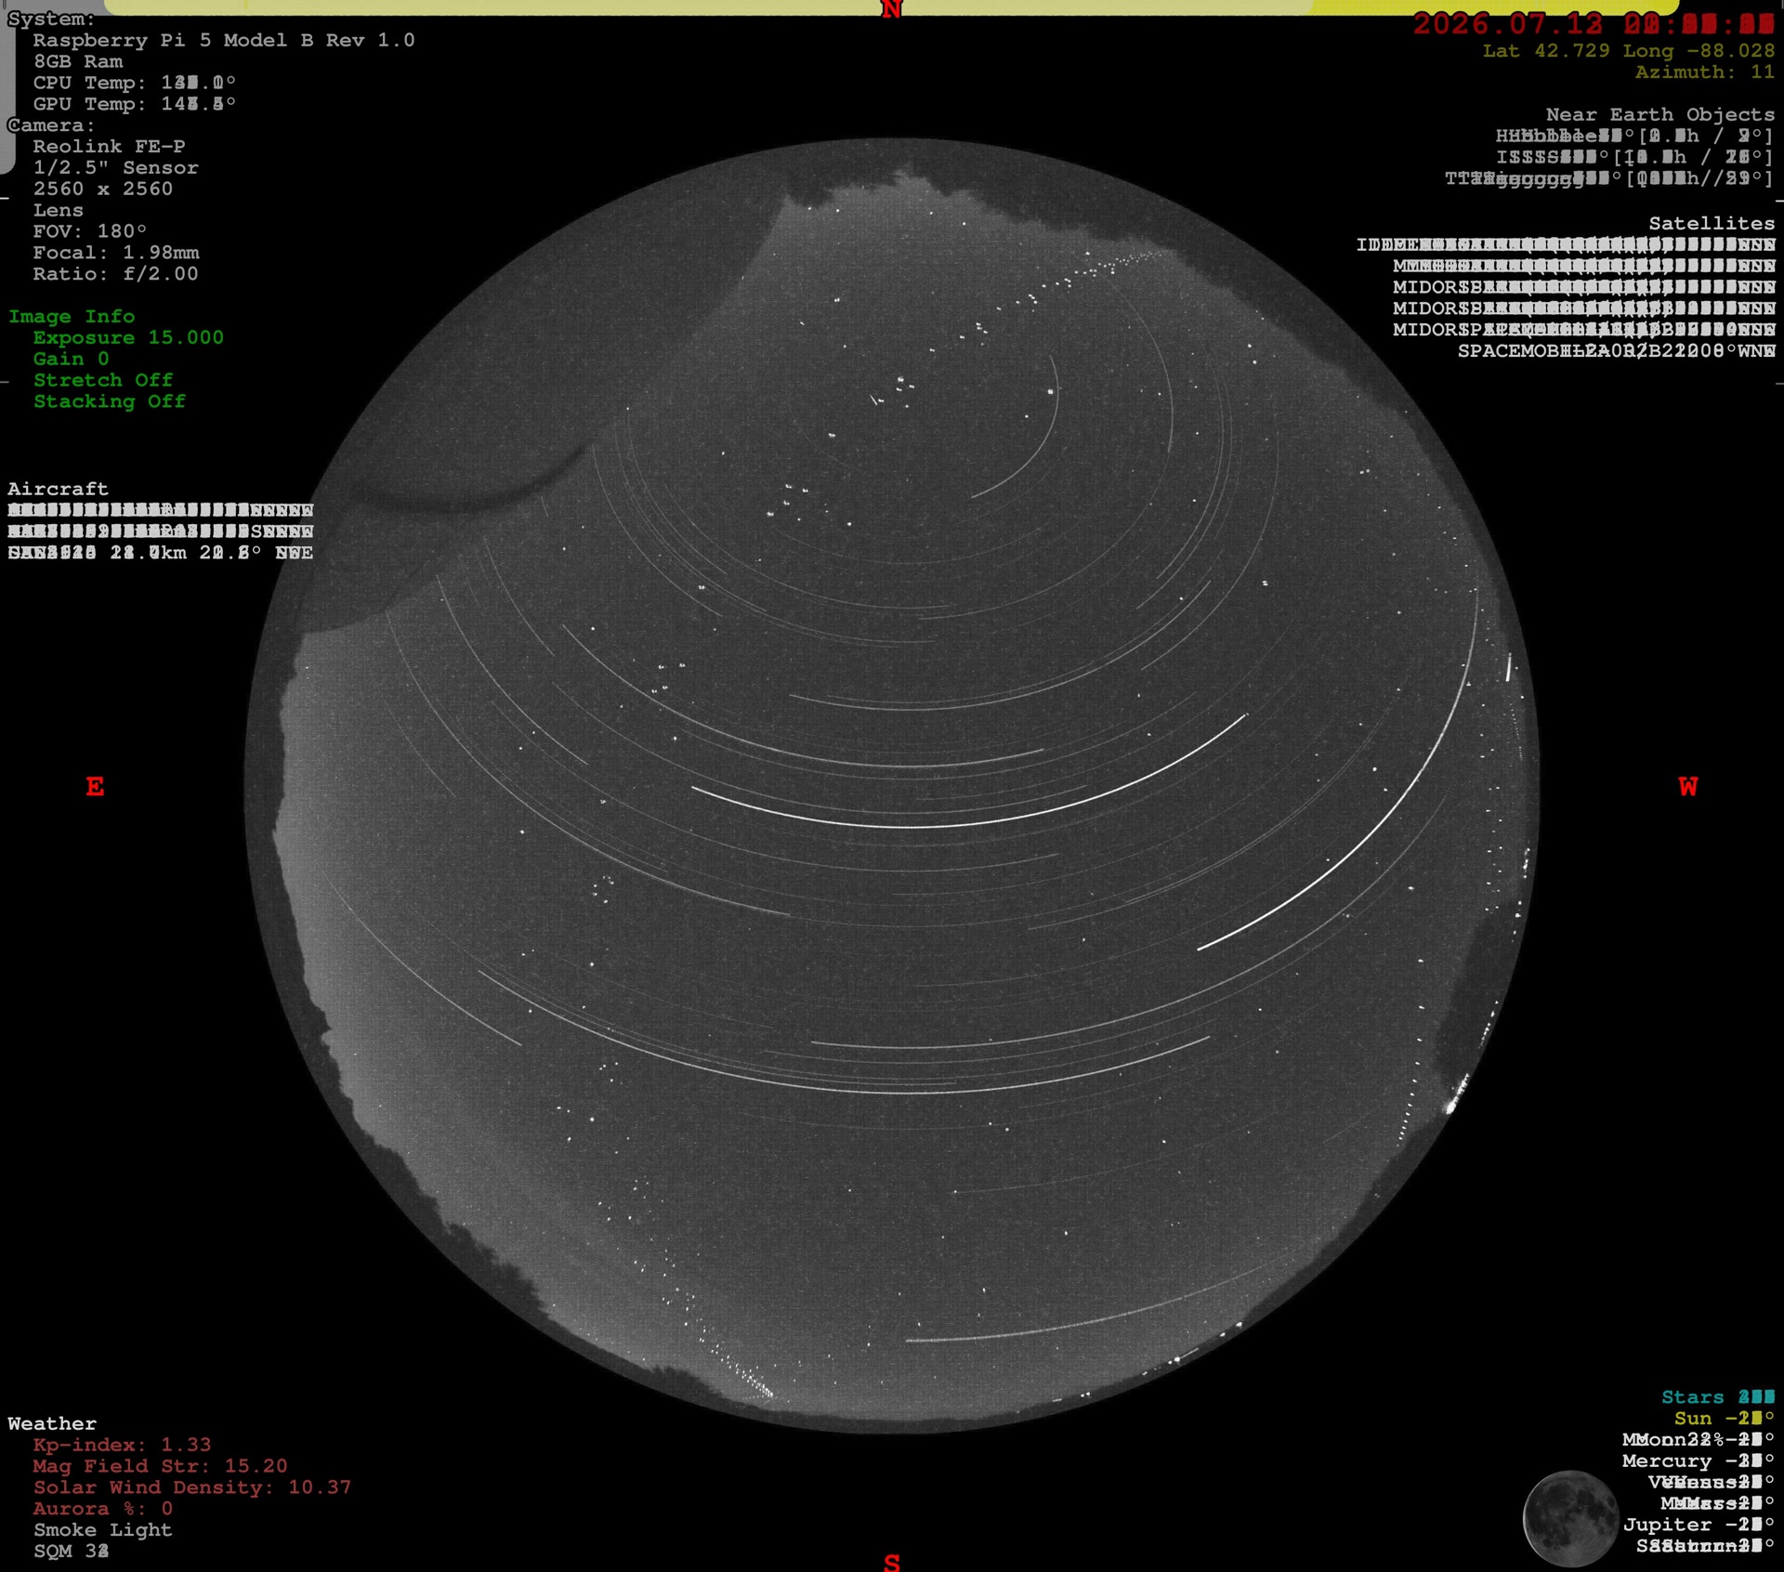This screenshot has width=1784, height=1572.
Task: Toggle the Stacking Off setting
Action: click(x=110, y=401)
